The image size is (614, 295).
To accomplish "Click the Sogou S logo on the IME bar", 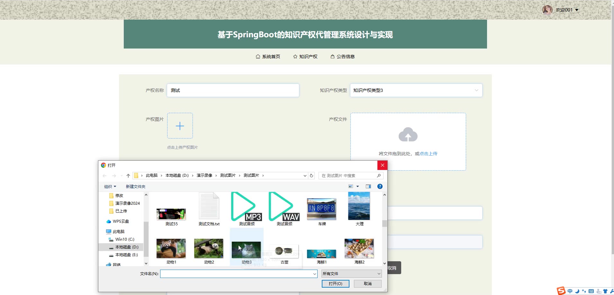I will point(561,291).
